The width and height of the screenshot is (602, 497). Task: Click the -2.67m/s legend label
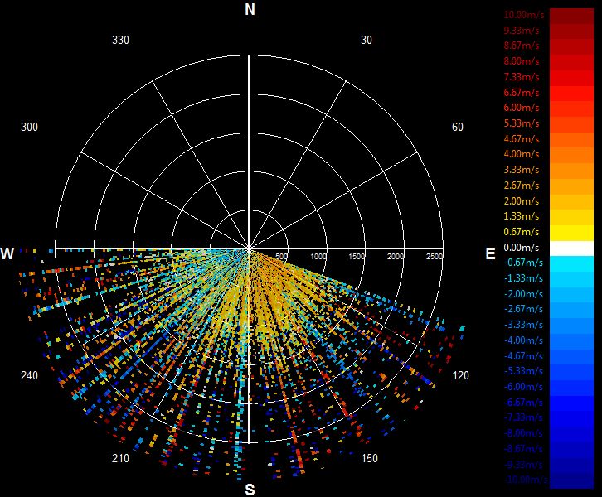(523, 309)
